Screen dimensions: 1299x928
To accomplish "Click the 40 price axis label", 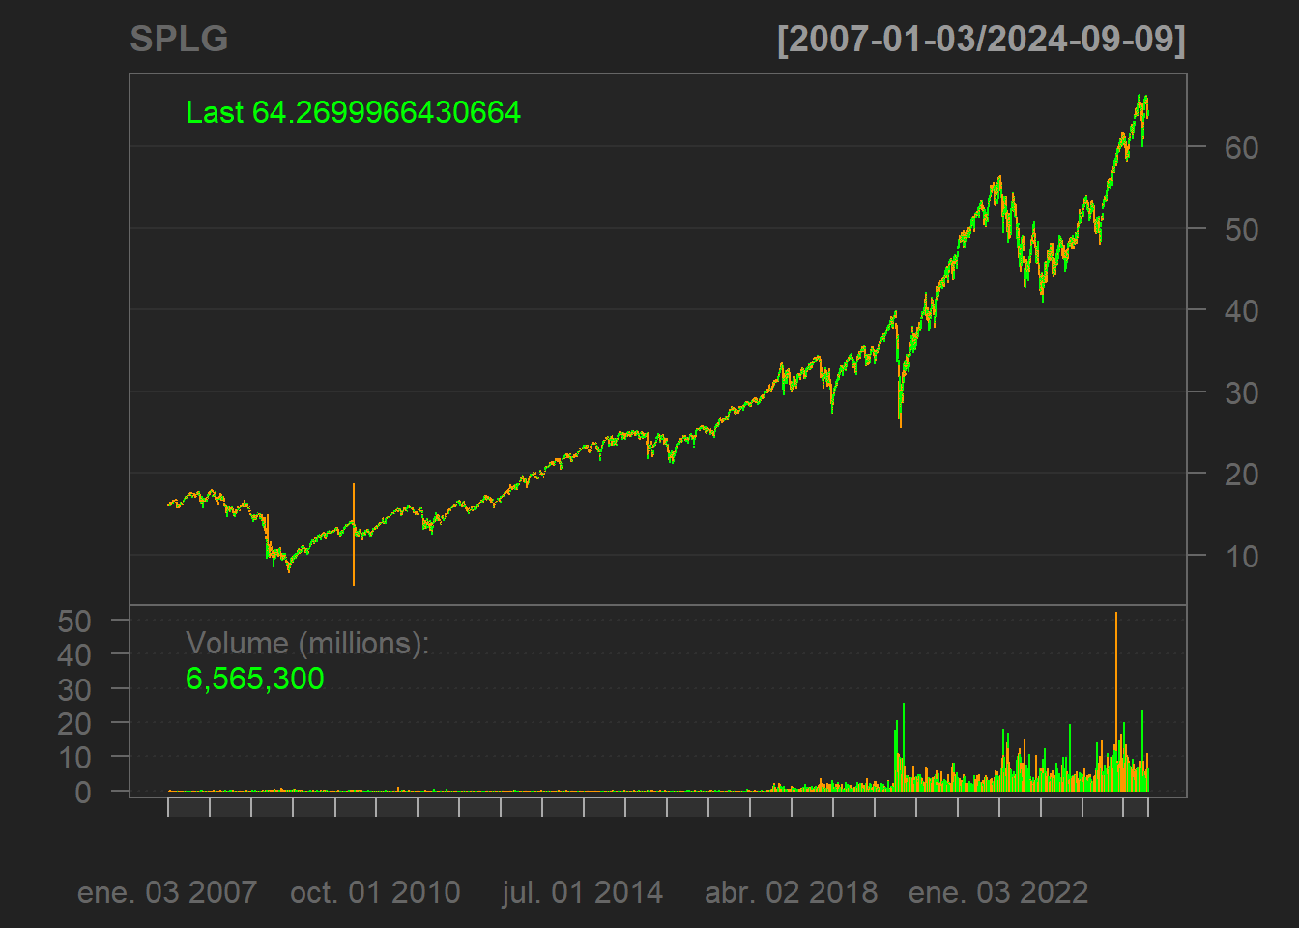I will tap(1241, 311).
